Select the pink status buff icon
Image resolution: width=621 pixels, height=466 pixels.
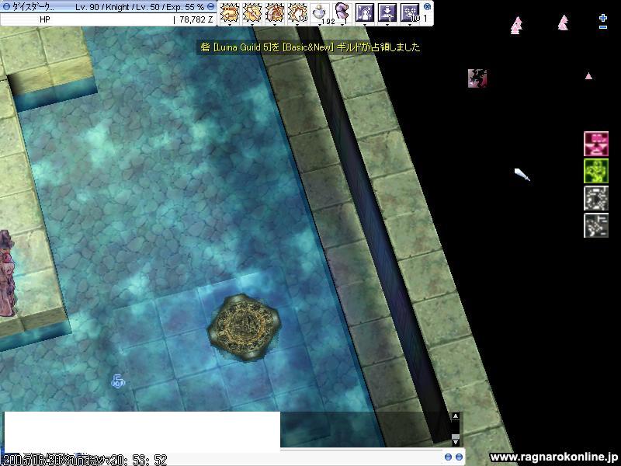click(596, 144)
